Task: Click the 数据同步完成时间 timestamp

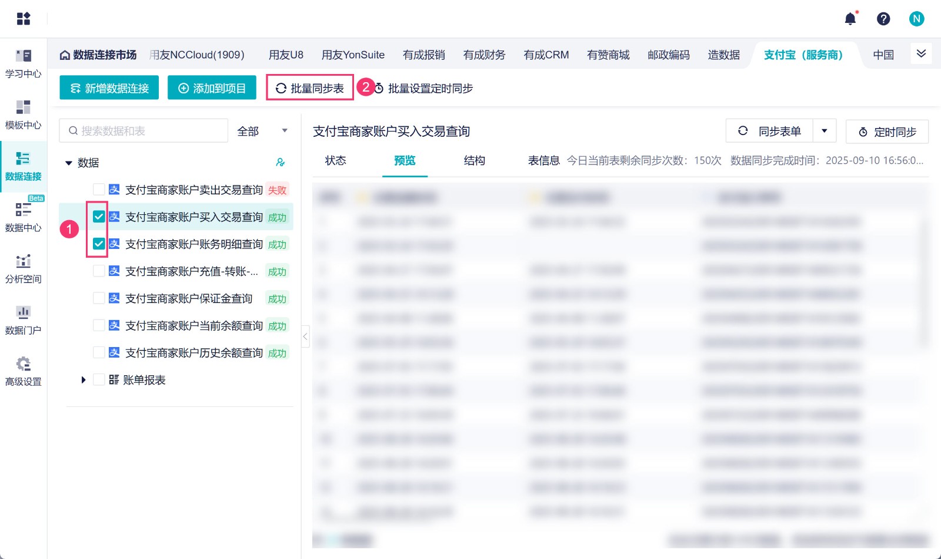Action: click(827, 160)
